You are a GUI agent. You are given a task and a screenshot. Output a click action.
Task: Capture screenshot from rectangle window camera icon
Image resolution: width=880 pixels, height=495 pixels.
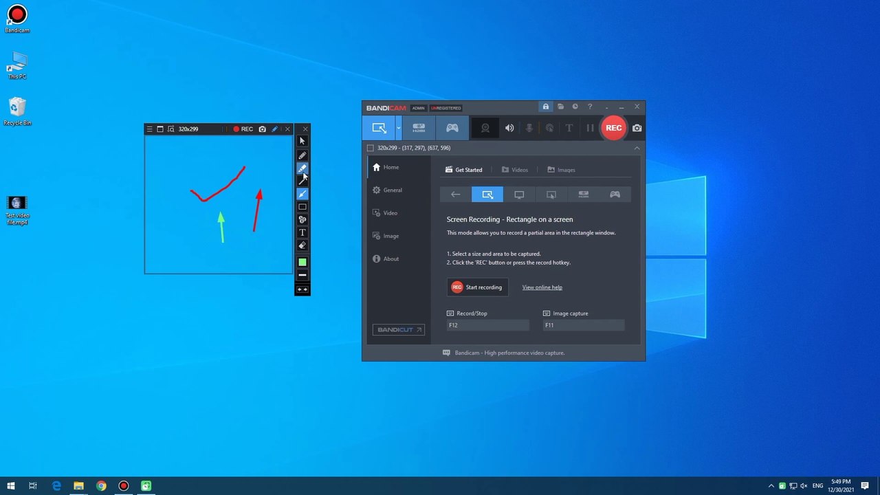pyautogui.click(x=262, y=129)
